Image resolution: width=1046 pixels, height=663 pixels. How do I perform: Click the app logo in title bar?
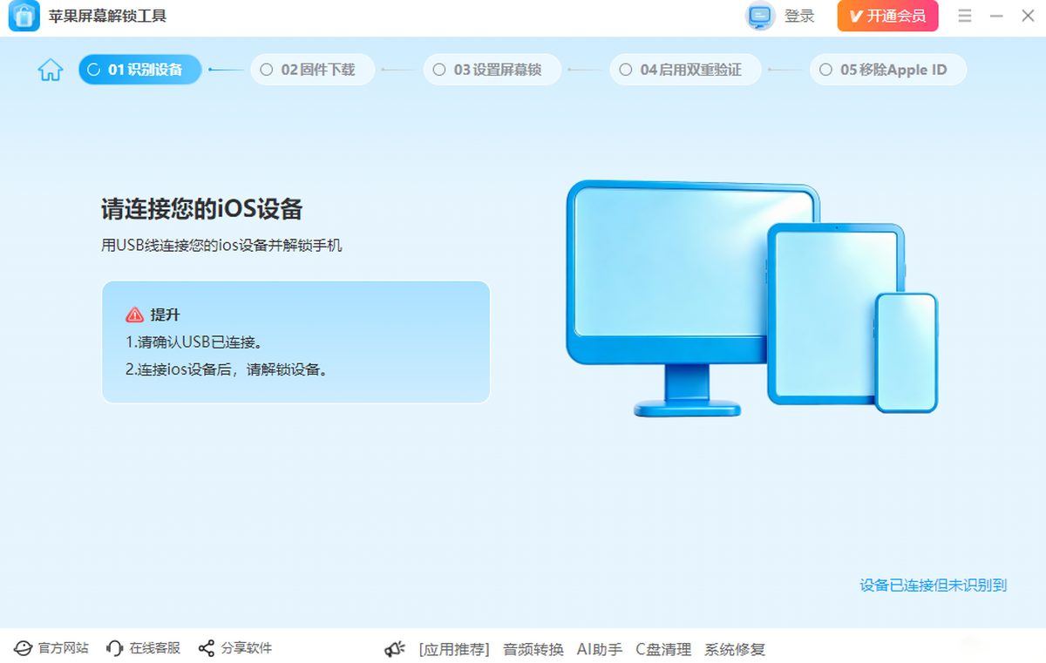(24, 17)
